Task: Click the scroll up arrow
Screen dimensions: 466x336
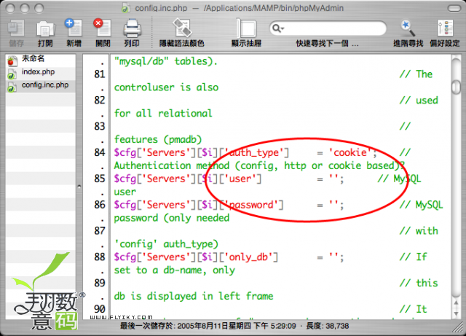Action: [456, 302]
